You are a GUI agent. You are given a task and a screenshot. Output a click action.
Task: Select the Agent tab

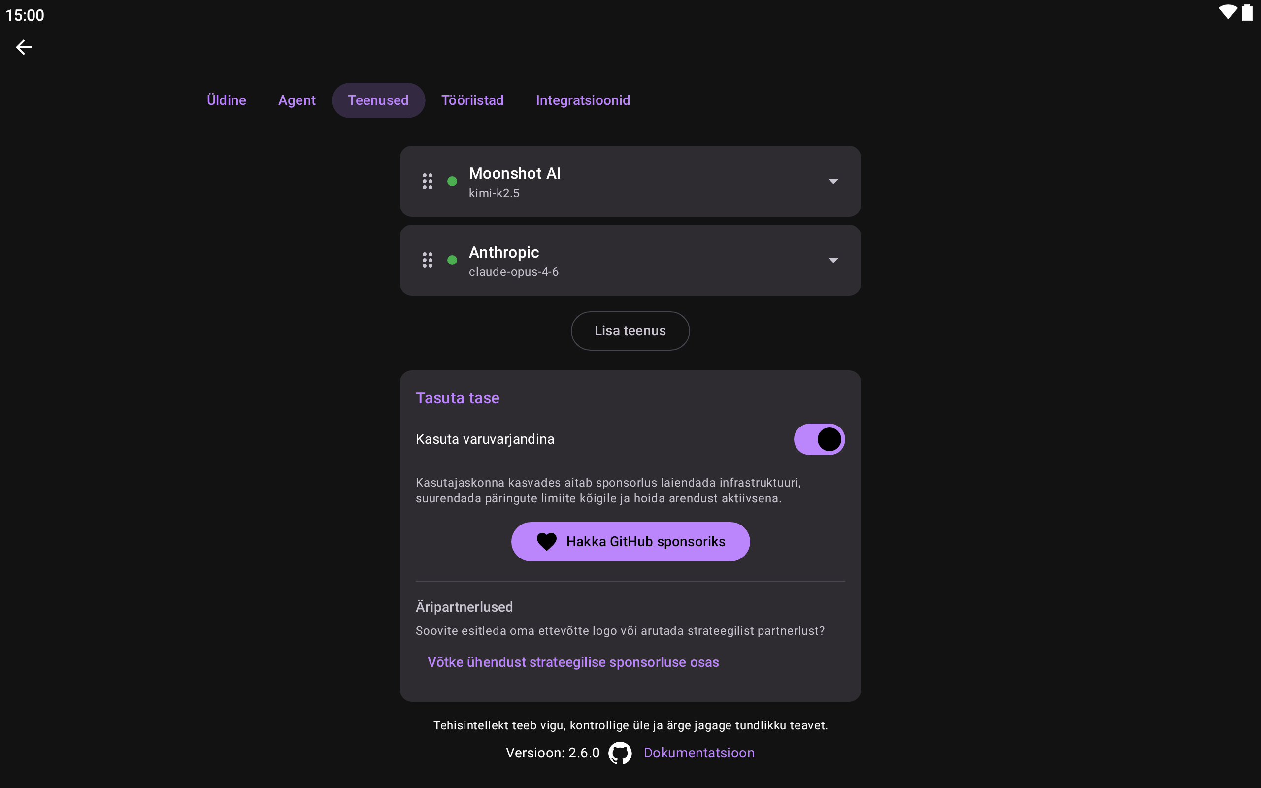(297, 100)
